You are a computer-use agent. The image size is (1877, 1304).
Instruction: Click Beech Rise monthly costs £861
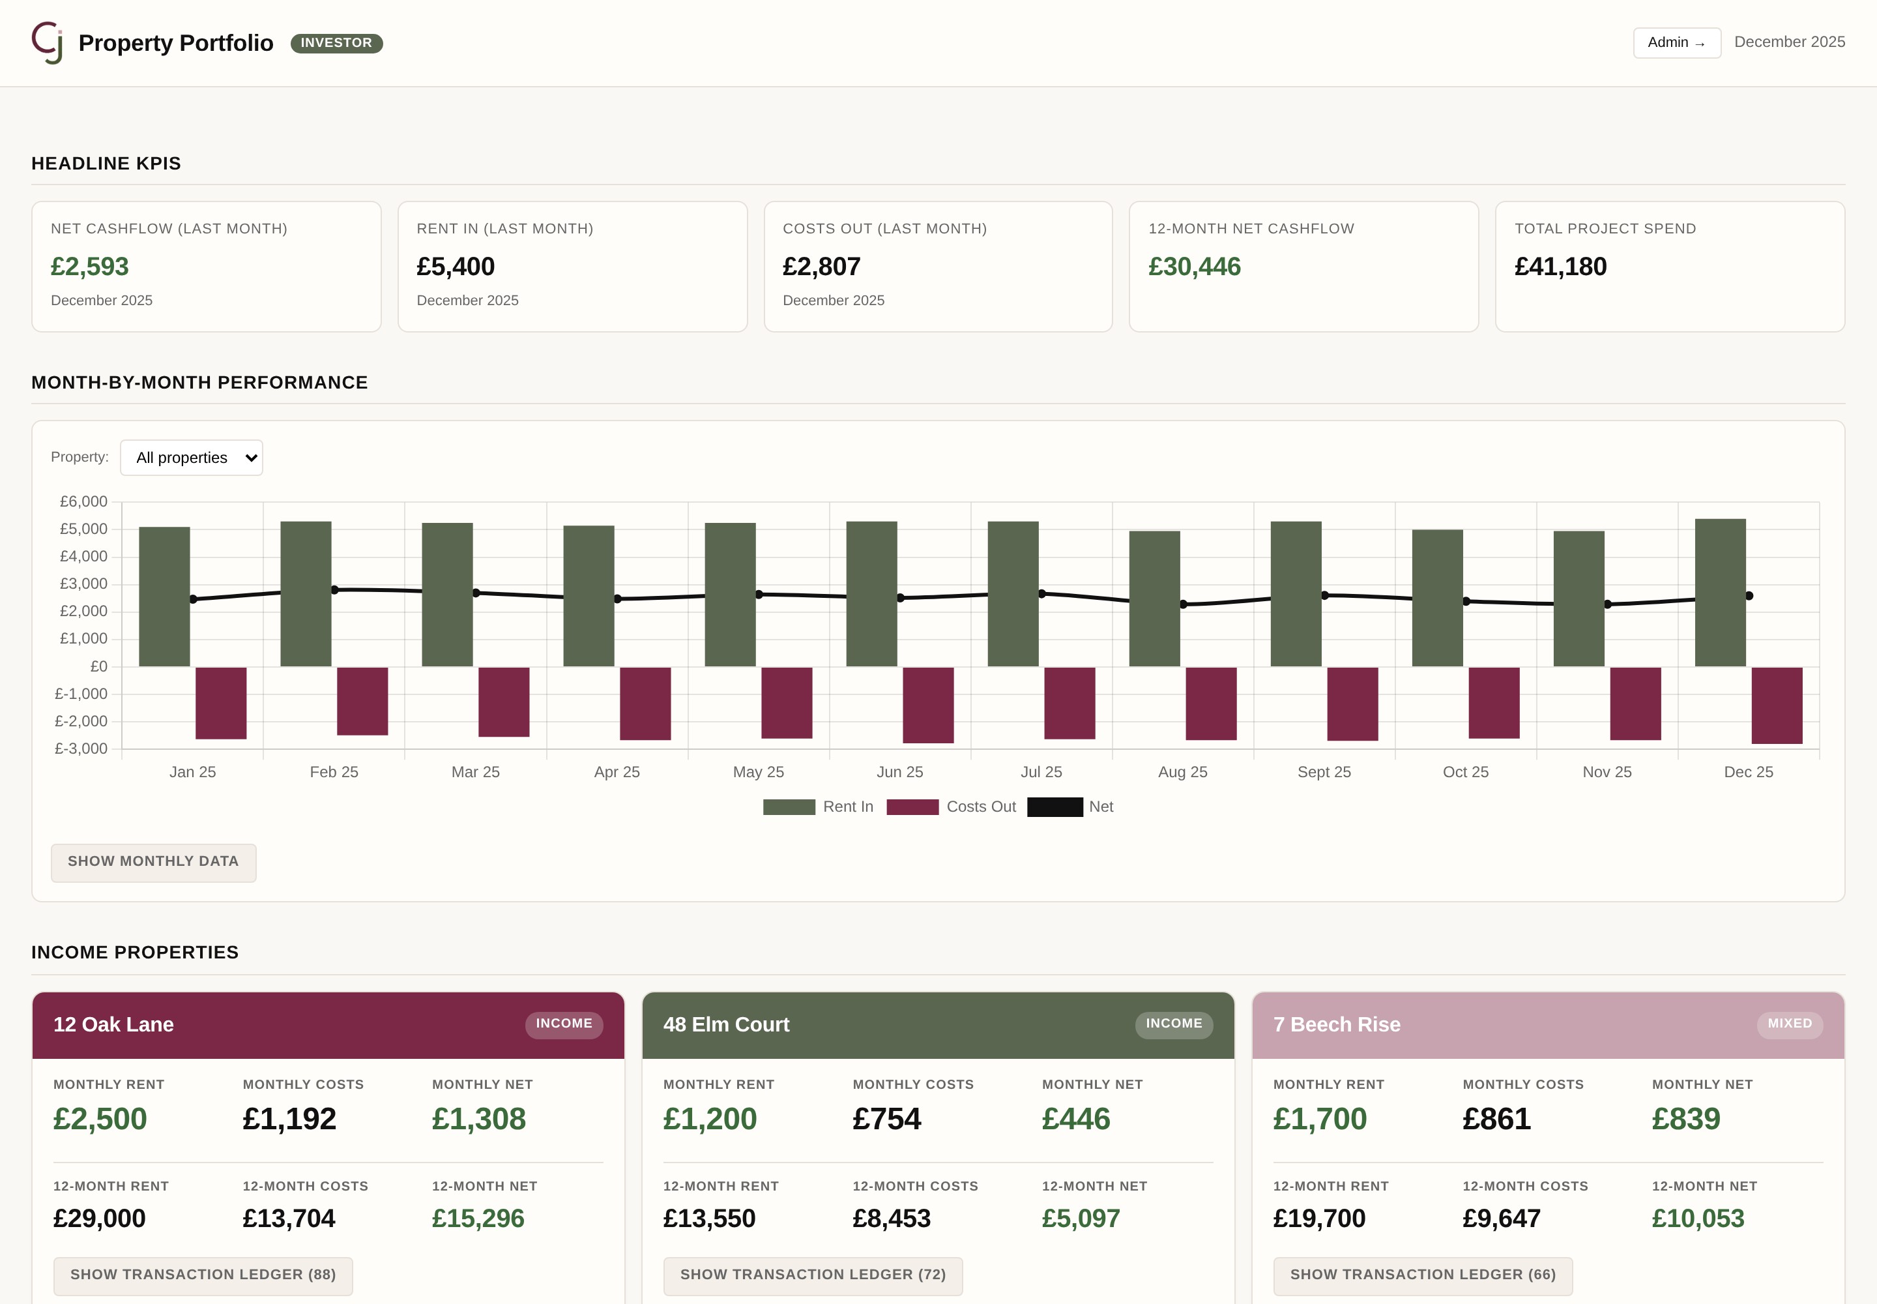pyautogui.click(x=1496, y=1119)
